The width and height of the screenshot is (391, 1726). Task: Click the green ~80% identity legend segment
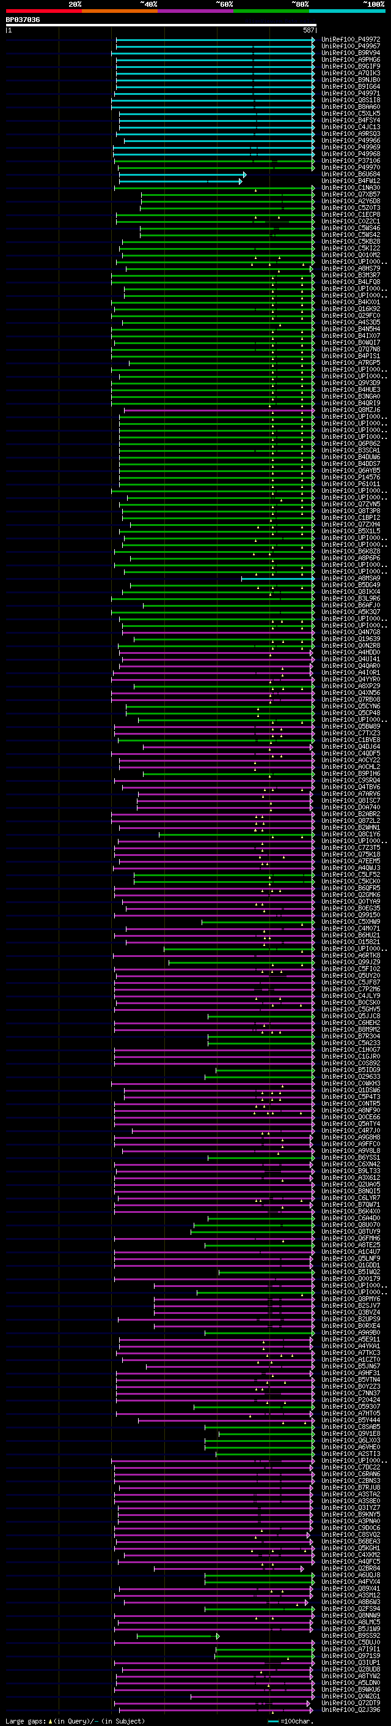[x=271, y=11]
